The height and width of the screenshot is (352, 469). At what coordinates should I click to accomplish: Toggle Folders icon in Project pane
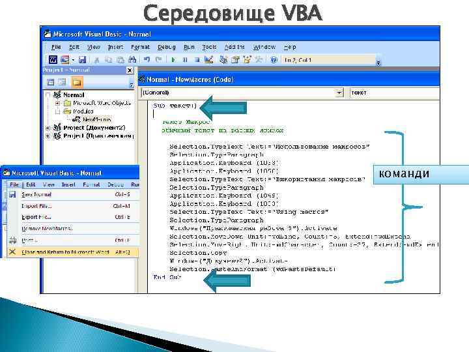pyautogui.click(x=77, y=82)
